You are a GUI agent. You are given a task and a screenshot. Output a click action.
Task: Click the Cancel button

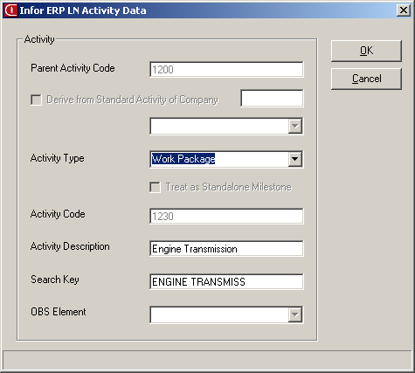(366, 79)
